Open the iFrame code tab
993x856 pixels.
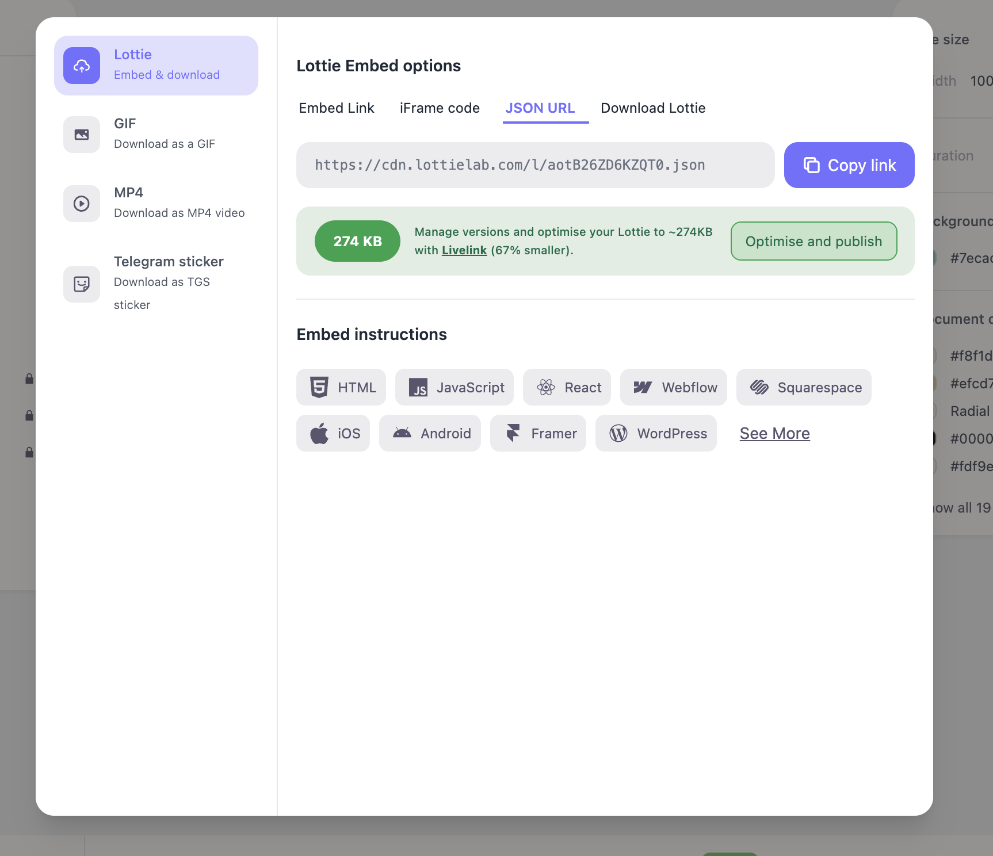point(440,108)
